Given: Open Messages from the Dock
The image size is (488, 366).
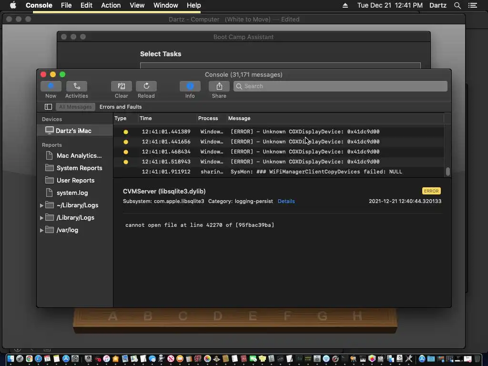Looking at the screenshot, I should tap(152, 358).
